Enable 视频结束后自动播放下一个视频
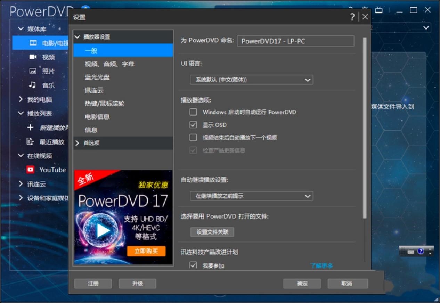This screenshot has height=303, width=440. coord(193,137)
